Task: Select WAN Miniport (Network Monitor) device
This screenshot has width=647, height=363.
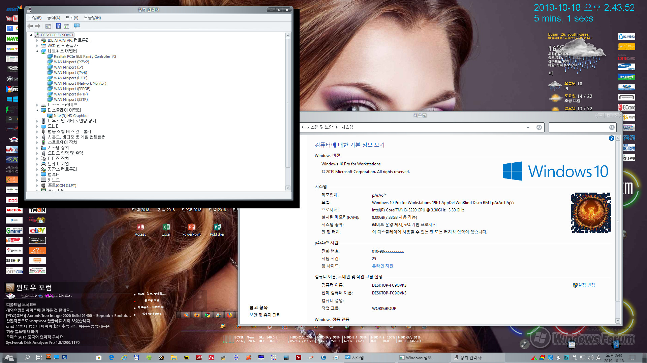Action: coord(80,83)
